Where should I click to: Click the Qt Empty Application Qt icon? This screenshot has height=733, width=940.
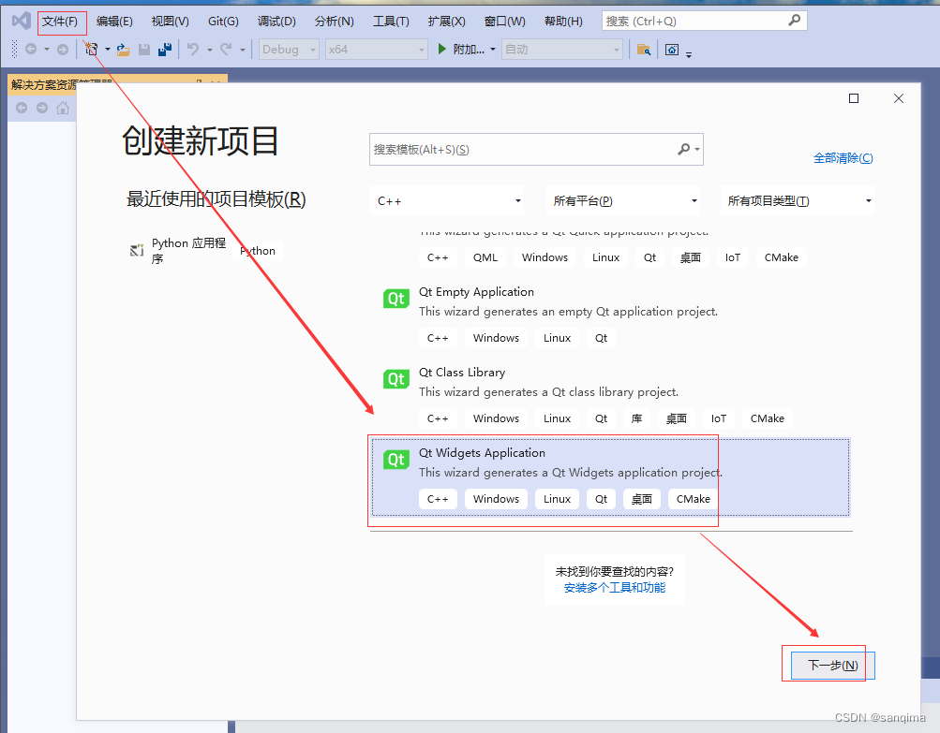pyautogui.click(x=396, y=299)
